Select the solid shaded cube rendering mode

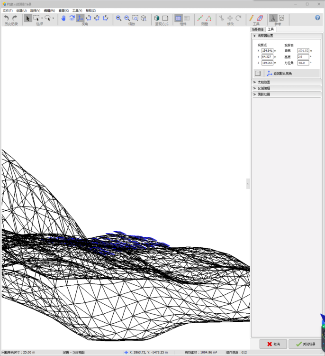[157, 18]
